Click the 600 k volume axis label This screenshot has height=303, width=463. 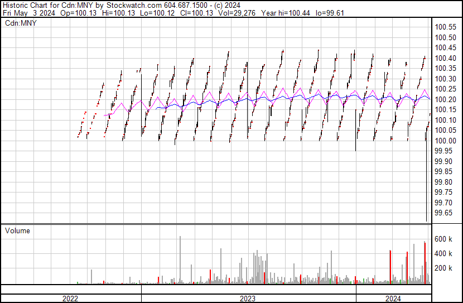click(444, 239)
